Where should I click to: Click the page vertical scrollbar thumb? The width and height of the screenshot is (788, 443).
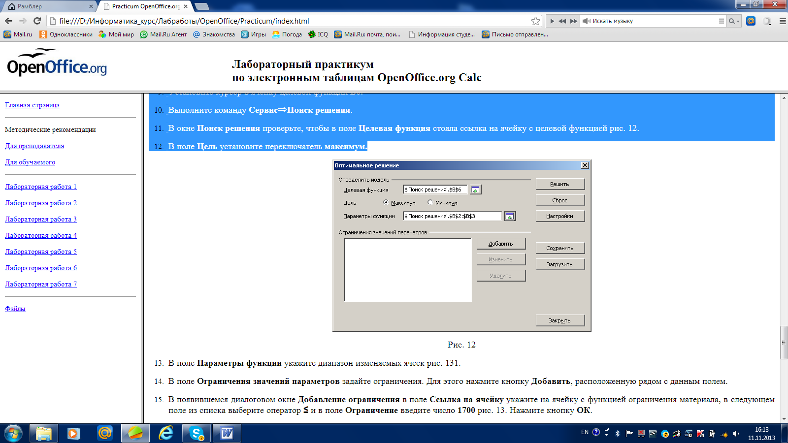tap(783, 343)
